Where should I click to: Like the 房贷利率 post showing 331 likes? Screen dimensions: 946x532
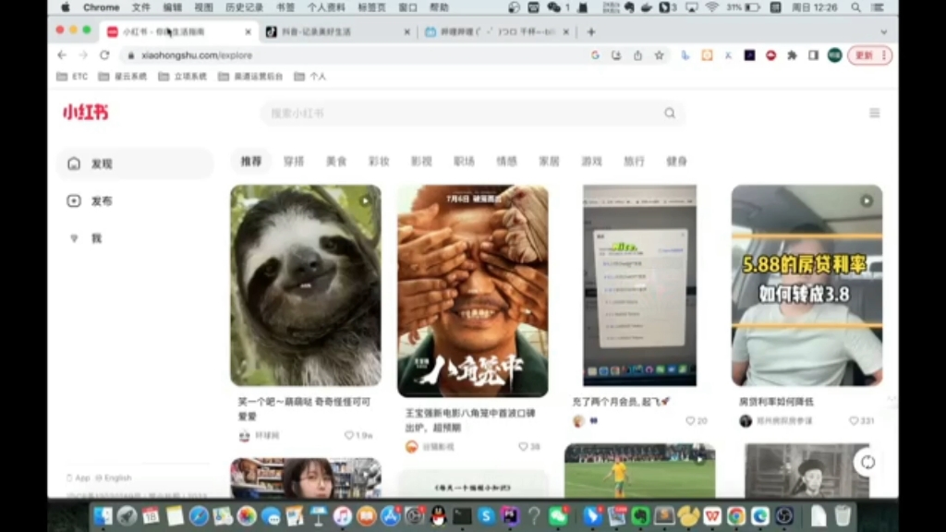tap(855, 421)
